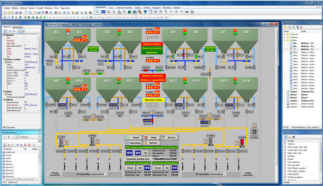Select the text label A component

point(114,12)
